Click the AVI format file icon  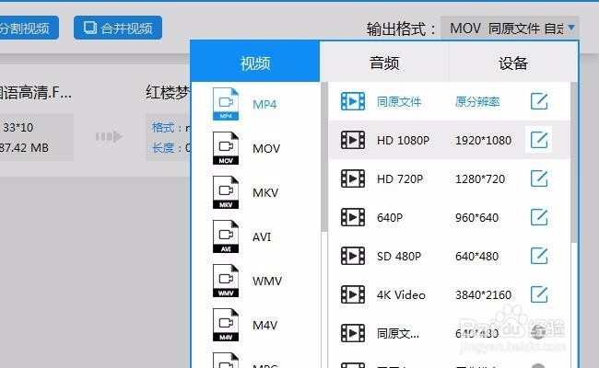[x=226, y=236]
